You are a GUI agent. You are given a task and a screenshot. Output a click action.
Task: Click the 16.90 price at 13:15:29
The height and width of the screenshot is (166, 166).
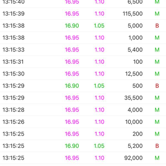pyautogui.click(x=72, y=86)
